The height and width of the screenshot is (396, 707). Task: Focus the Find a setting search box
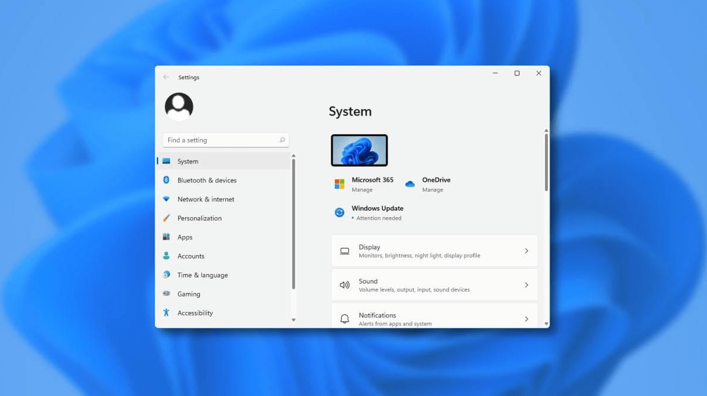225,140
